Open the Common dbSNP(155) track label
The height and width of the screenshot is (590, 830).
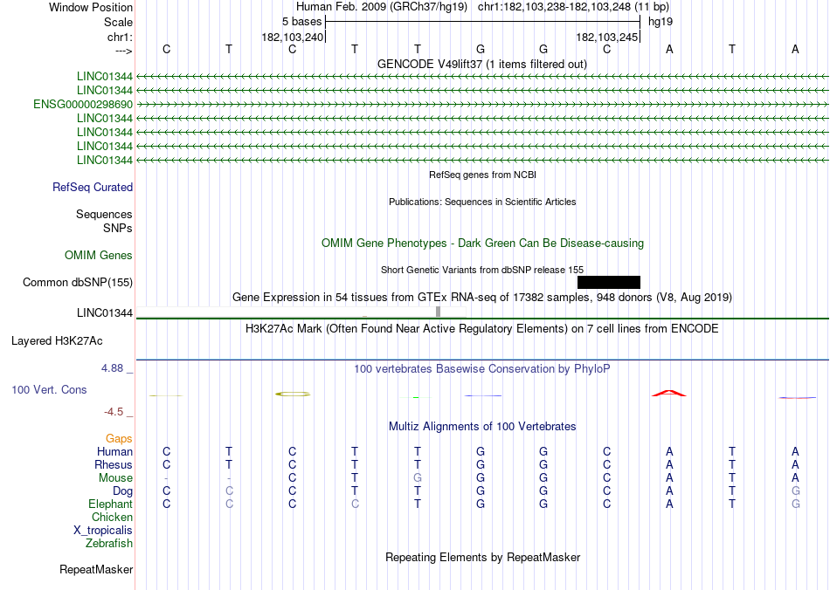point(78,282)
